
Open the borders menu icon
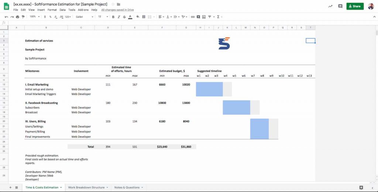click(144, 17)
